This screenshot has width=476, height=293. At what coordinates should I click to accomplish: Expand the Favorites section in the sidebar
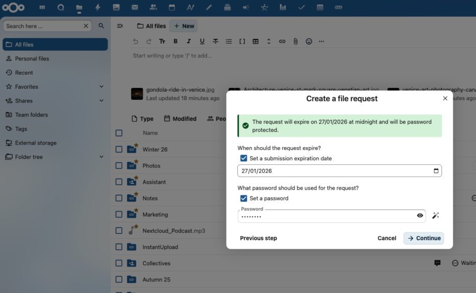click(101, 86)
